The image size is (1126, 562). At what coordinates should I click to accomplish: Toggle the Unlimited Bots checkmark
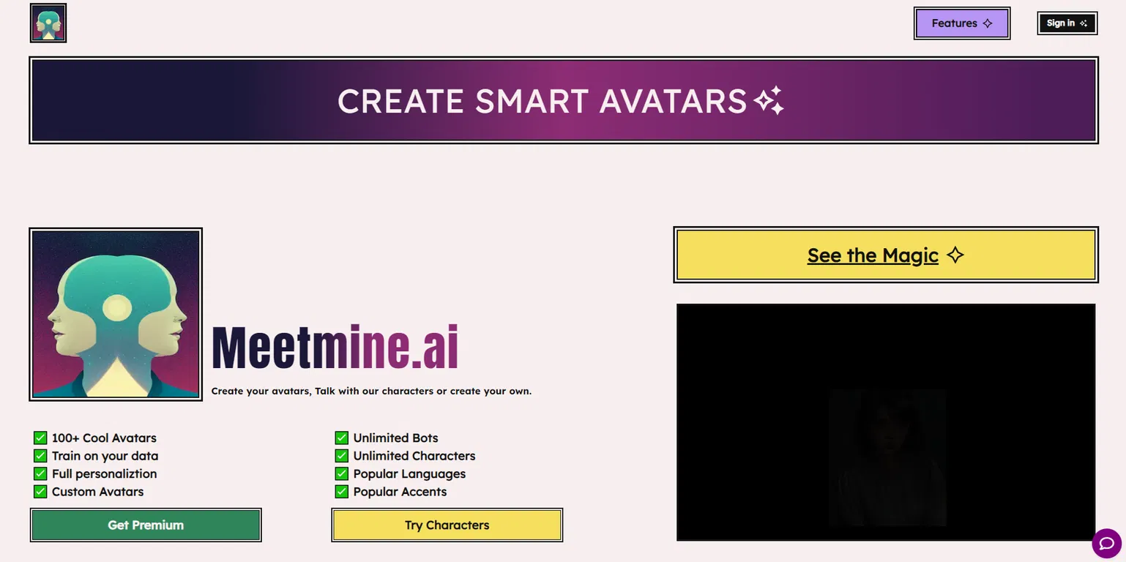(342, 438)
